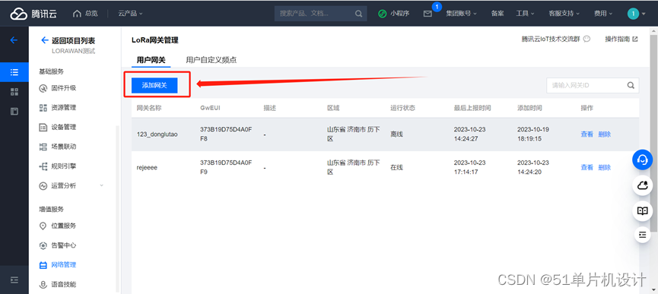Open 位置服务 in the side menu

point(64,226)
